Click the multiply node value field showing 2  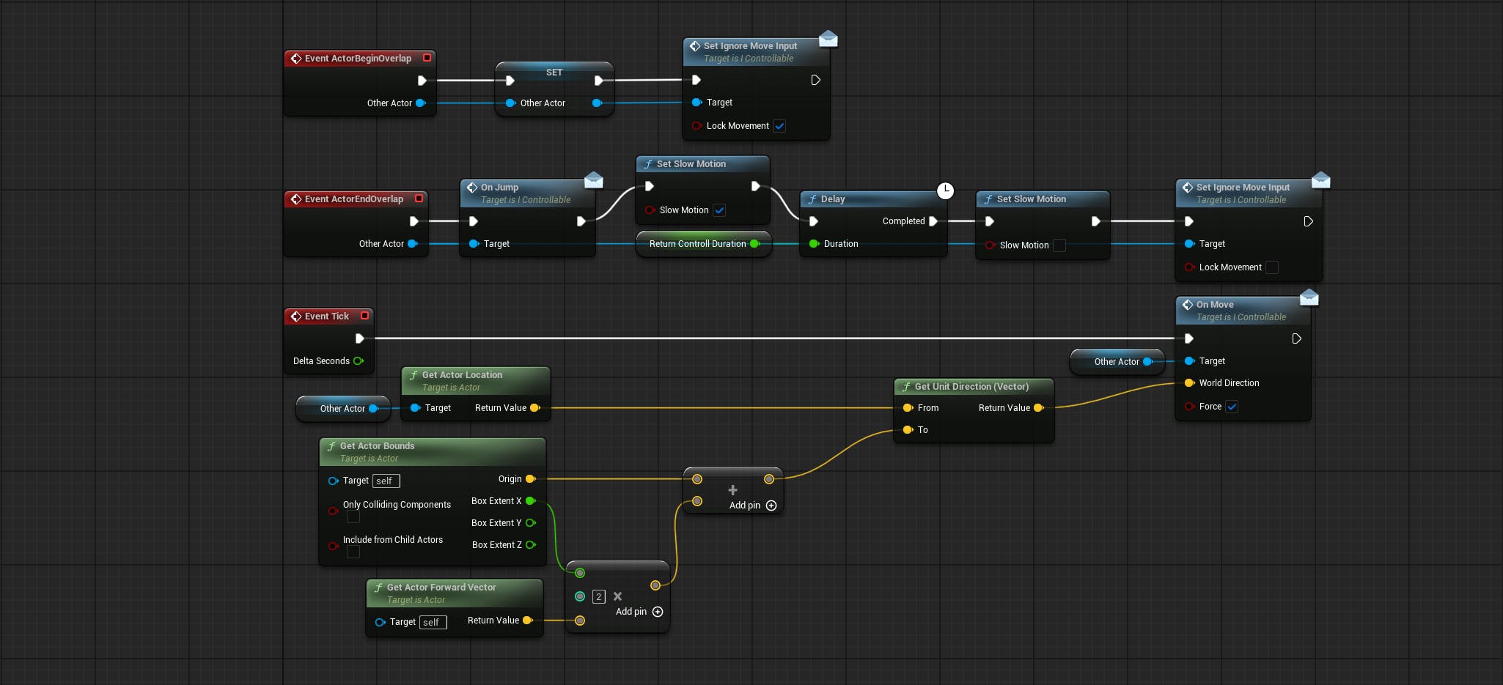tap(598, 597)
